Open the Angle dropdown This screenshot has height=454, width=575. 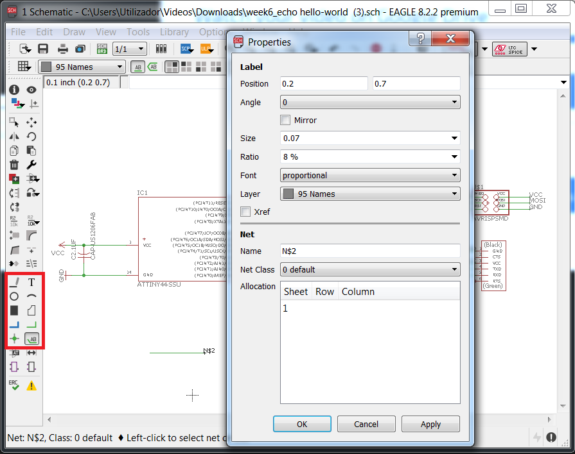[x=370, y=102]
